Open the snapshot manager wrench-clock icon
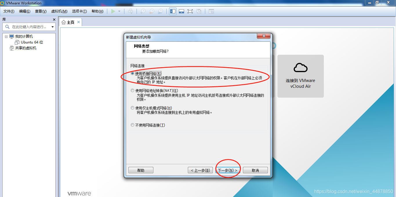The image size is (396, 197). coord(160,11)
